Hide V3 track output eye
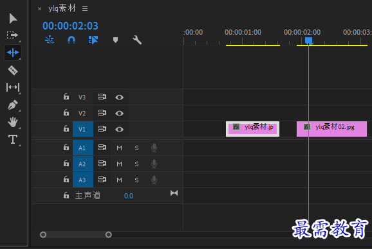This screenshot has width=372, height=249. click(119, 97)
